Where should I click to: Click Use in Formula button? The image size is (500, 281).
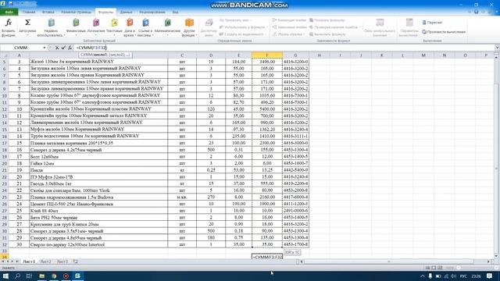tap(243, 27)
